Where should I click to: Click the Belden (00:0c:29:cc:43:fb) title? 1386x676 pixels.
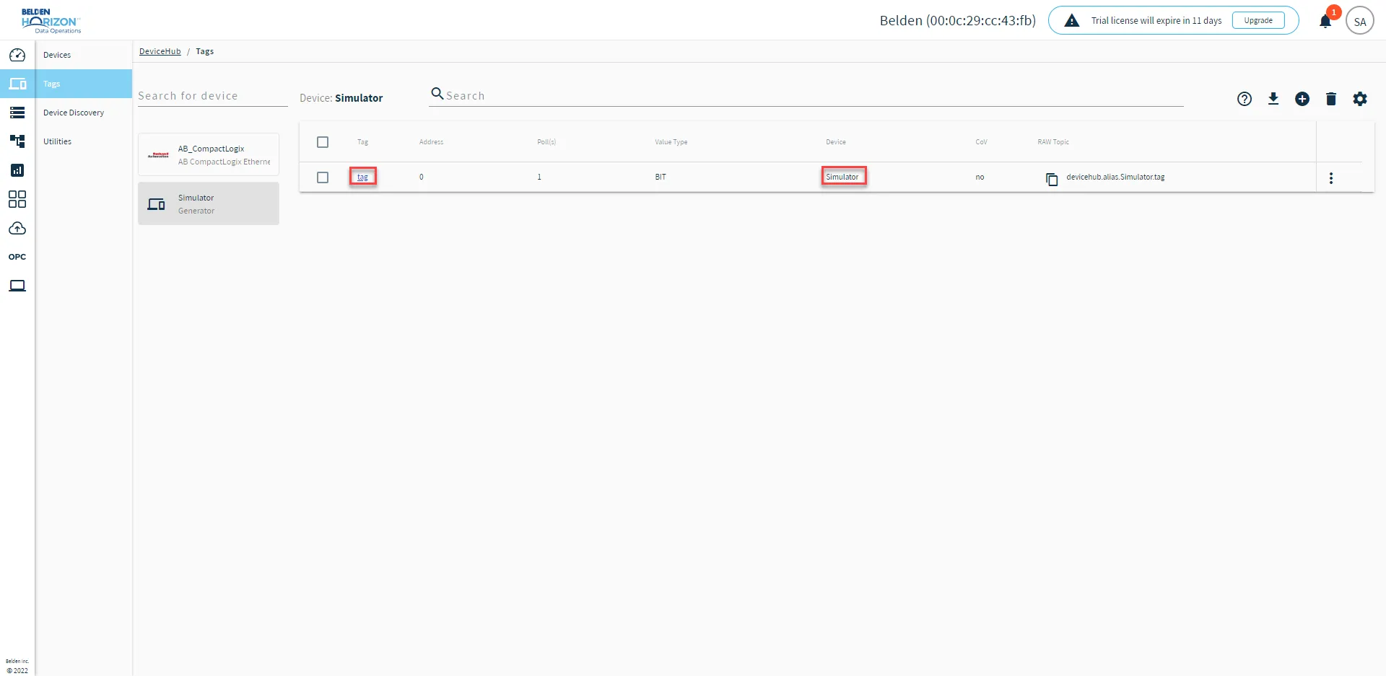[957, 20]
